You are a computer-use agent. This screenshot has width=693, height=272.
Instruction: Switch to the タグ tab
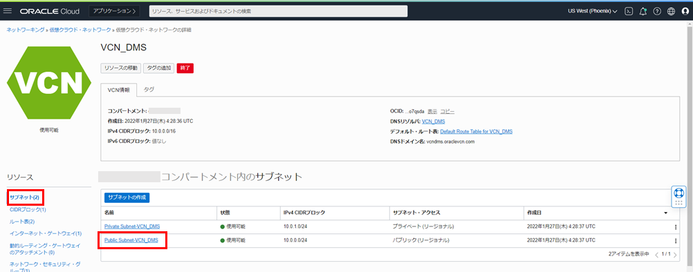[149, 89]
